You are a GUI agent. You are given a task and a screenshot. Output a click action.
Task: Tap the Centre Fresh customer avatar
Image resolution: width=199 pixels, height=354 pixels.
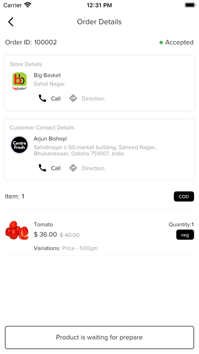coord(19,145)
